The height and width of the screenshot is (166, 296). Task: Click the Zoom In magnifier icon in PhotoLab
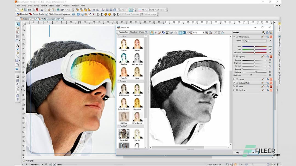tap(207, 32)
